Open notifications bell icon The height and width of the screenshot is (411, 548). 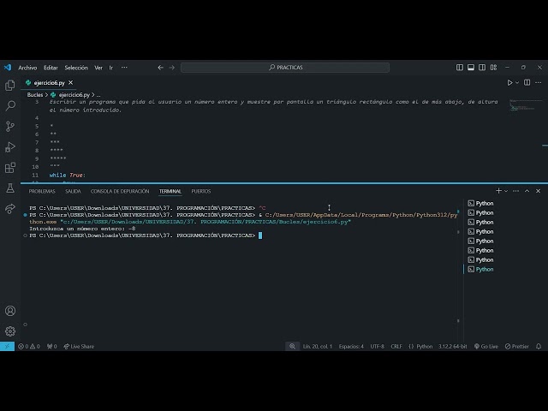[x=539, y=346]
